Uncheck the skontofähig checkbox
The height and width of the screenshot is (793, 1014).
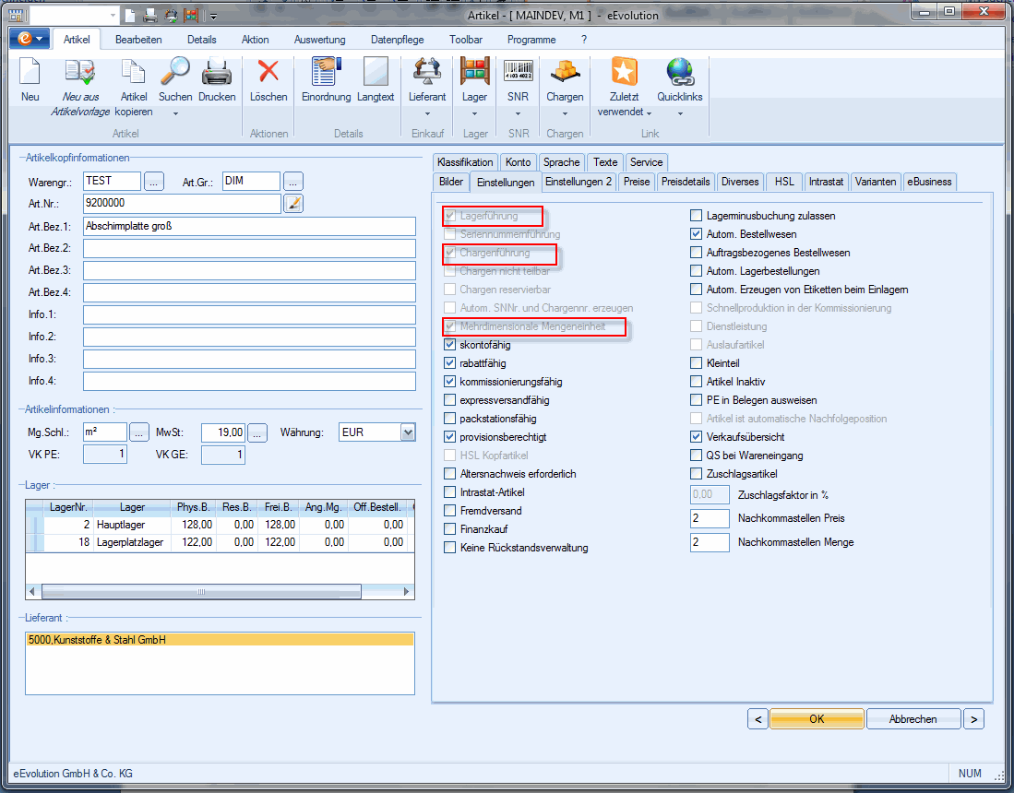[450, 345]
